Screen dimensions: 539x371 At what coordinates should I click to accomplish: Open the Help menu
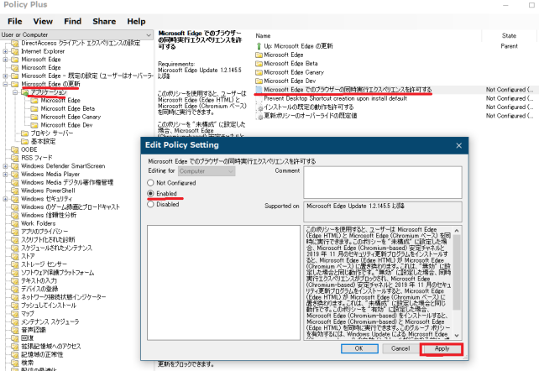point(136,21)
